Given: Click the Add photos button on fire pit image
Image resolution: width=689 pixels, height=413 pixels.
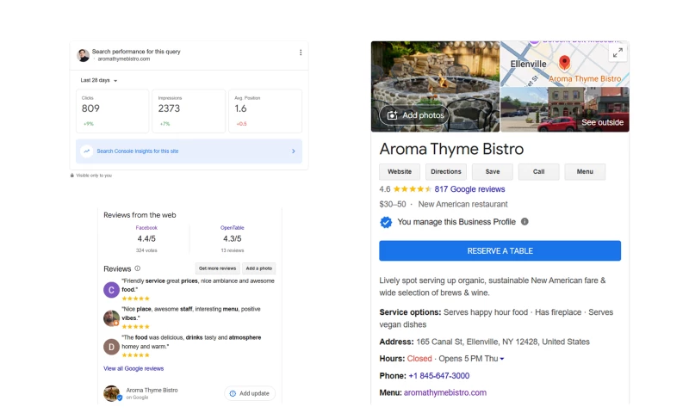Looking at the screenshot, I should (x=414, y=115).
